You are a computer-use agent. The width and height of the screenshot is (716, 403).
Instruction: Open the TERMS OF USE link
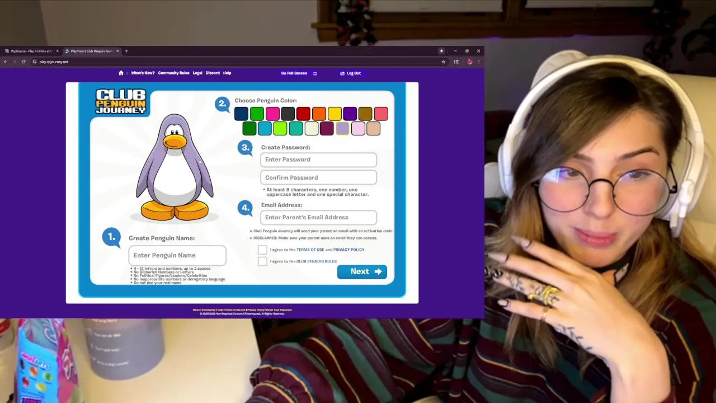[310, 250]
